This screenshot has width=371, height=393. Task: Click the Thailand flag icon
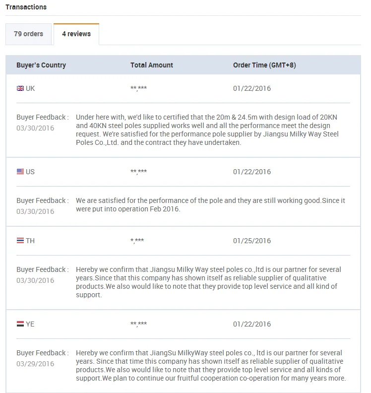20,241
